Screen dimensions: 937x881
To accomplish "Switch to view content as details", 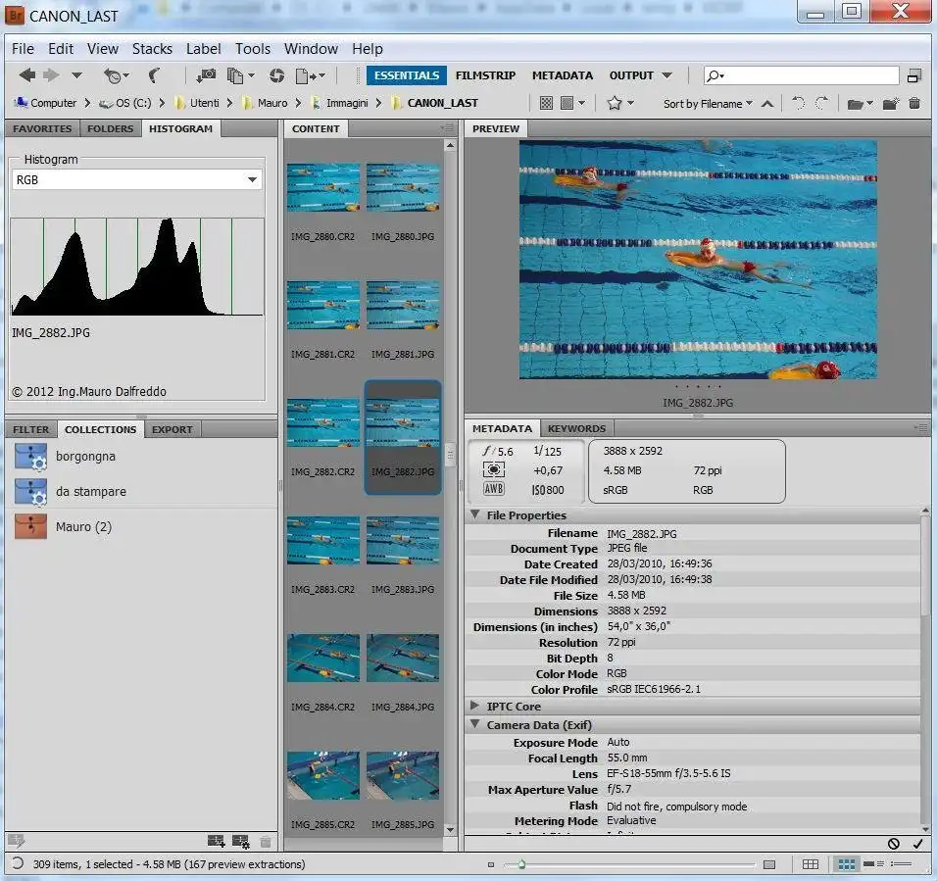I will [873, 864].
